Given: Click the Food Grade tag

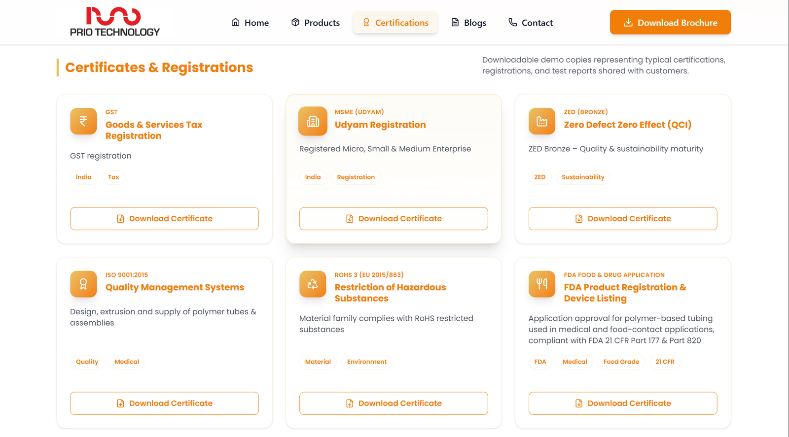Looking at the screenshot, I should [621, 362].
